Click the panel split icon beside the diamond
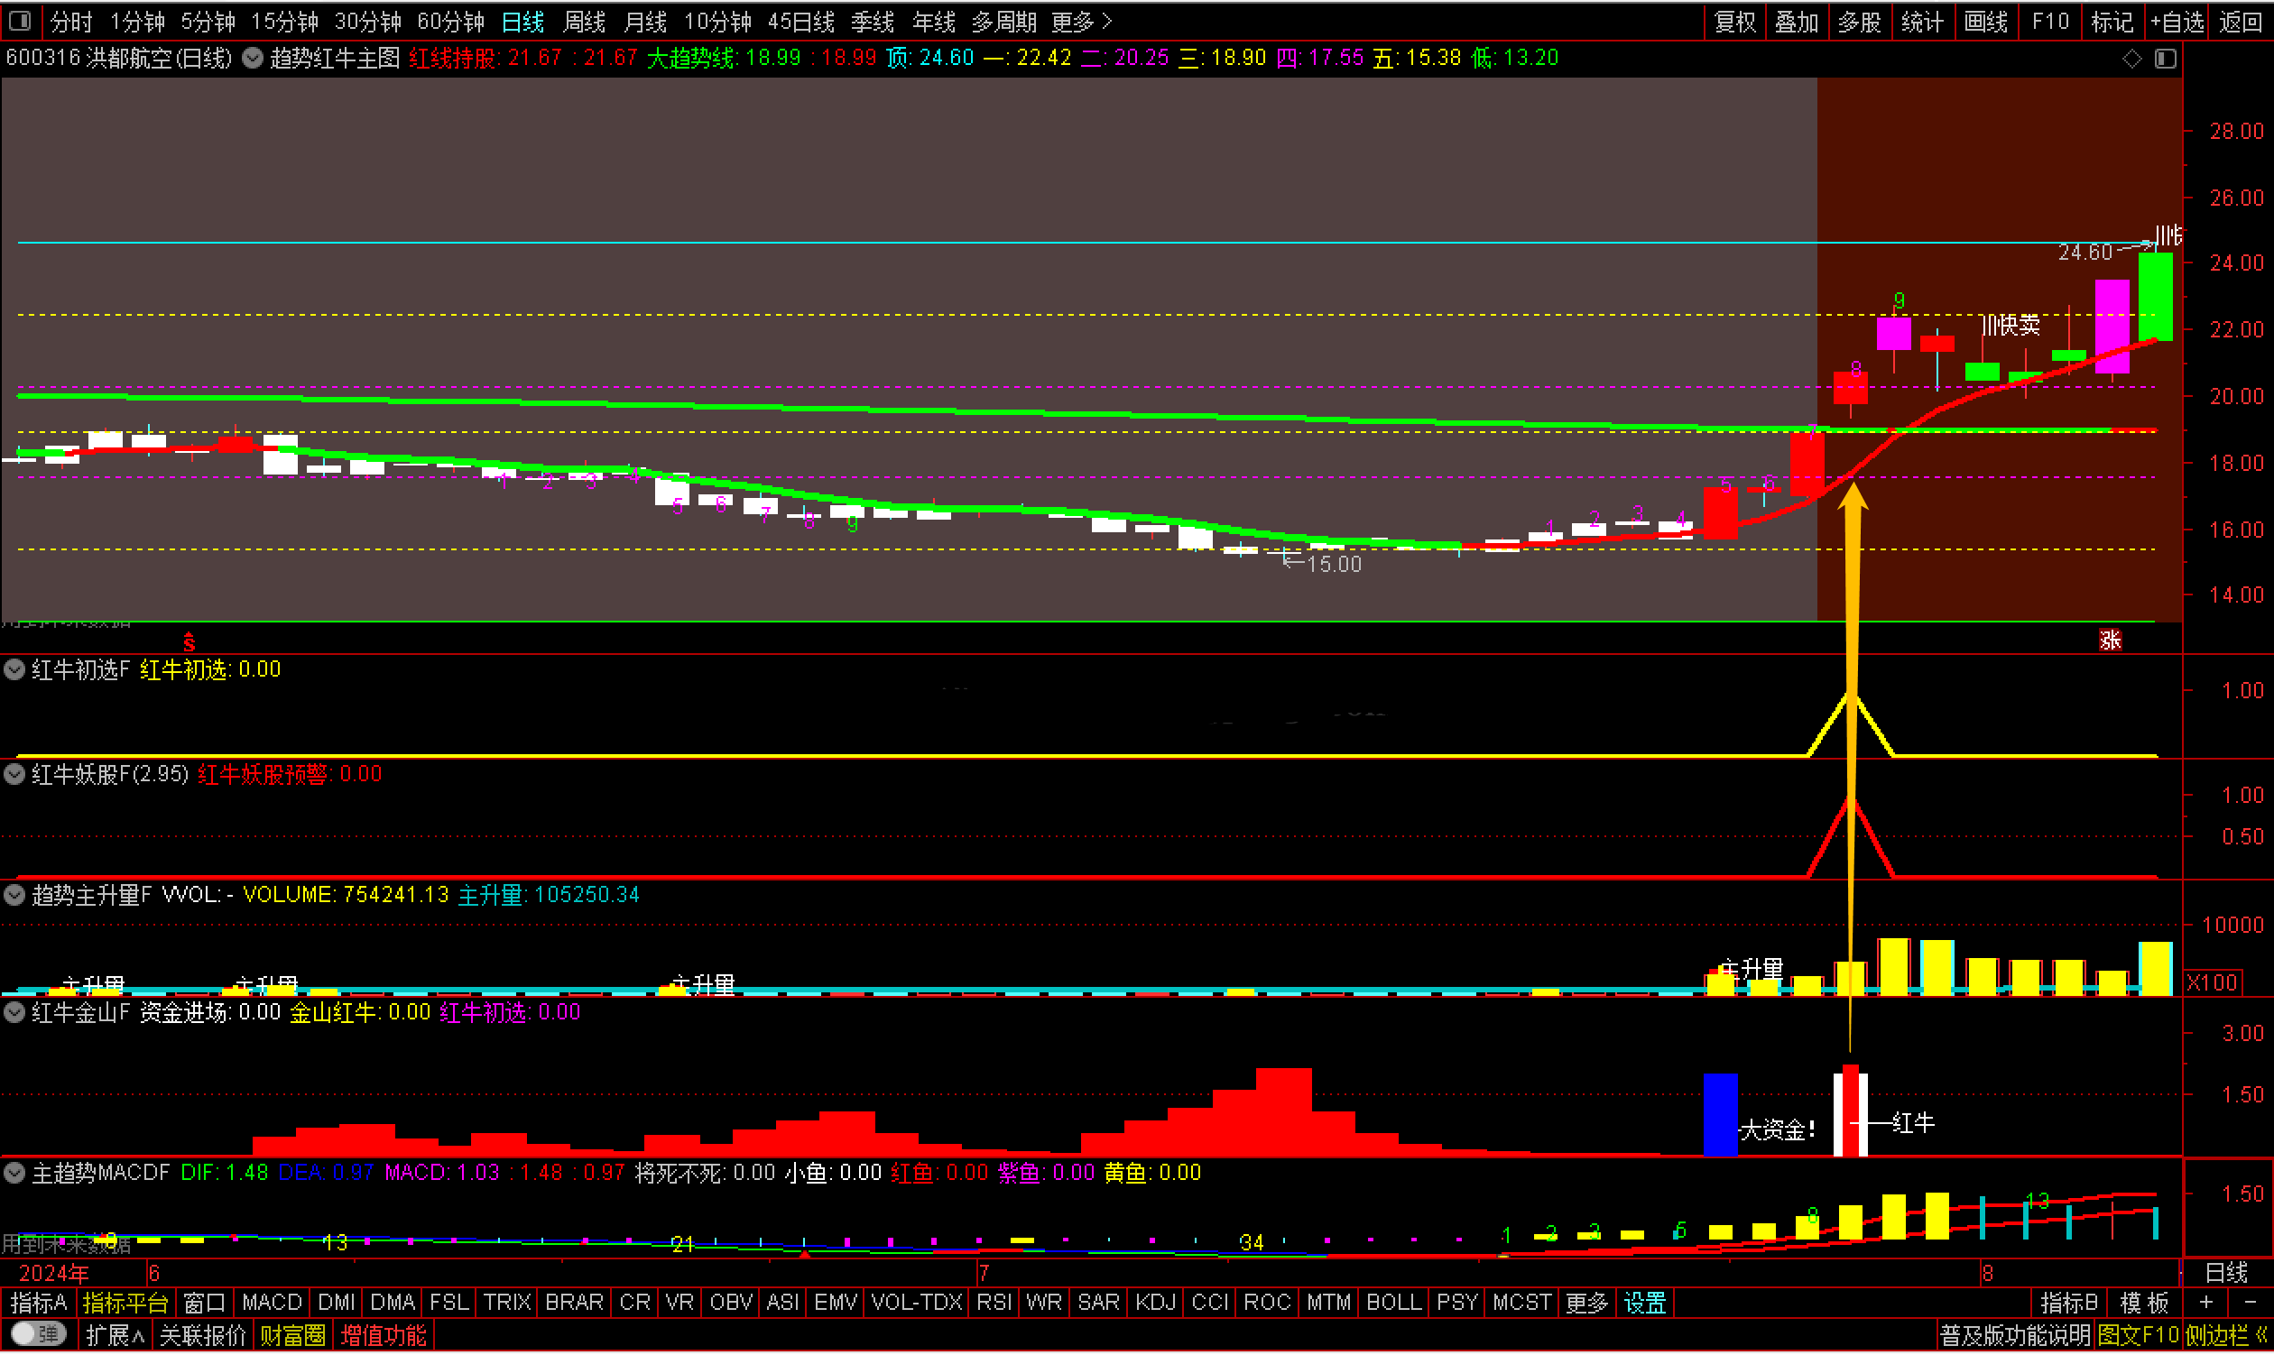 click(2166, 59)
